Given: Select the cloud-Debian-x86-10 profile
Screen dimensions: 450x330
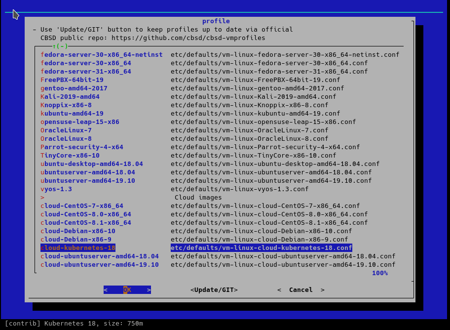Looking at the screenshot, I should click(x=78, y=231).
